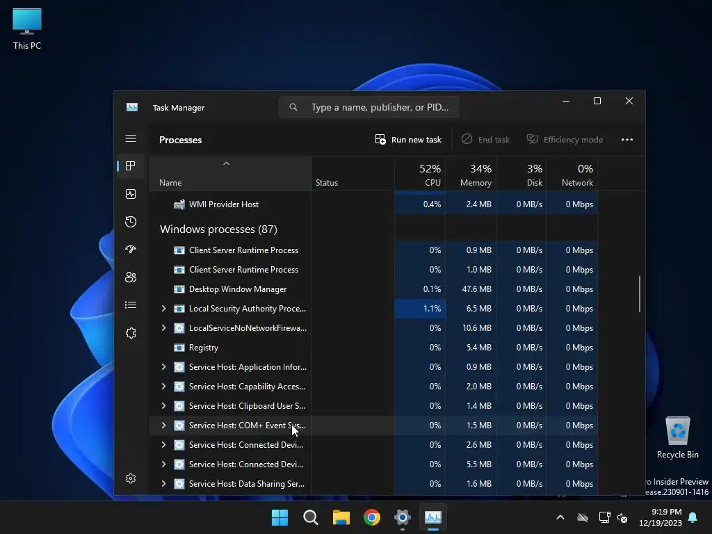
Task: Show hidden system tray icons
Action: [x=560, y=517]
